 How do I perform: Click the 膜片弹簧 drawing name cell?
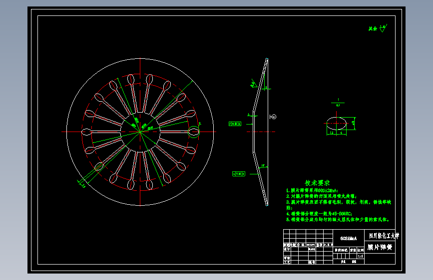point(380,247)
